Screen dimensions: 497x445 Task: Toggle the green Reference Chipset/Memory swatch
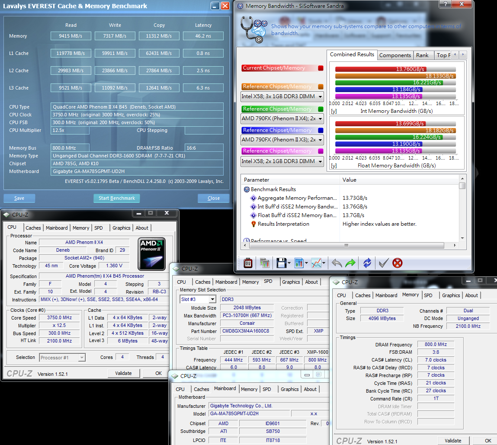(321, 109)
